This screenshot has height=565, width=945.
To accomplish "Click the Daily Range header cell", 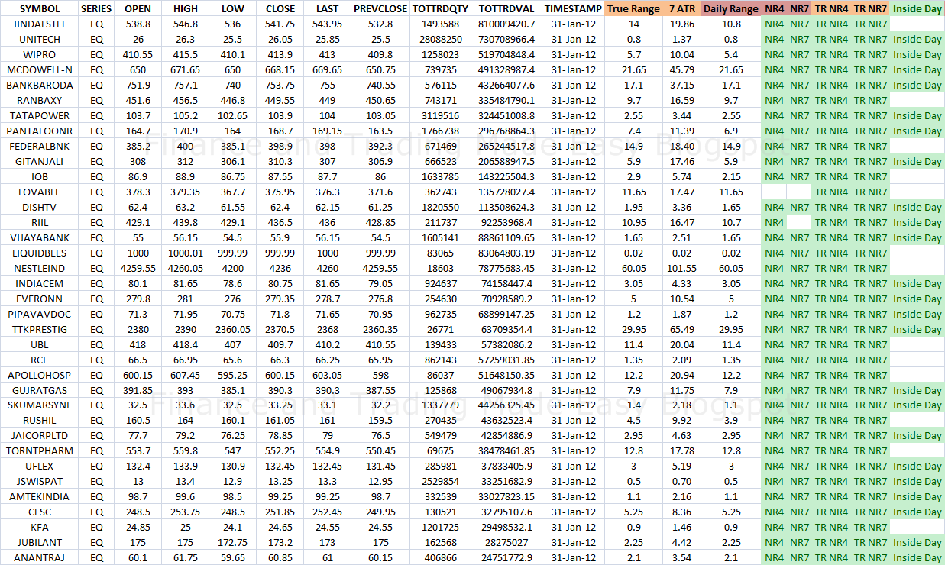I will [730, 8].
